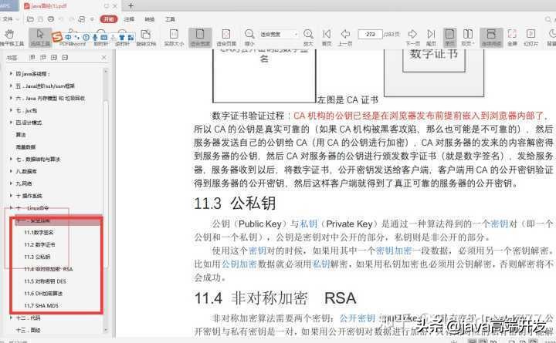The width and height of the screenshot is (556, 343).
Task: Jump to the Last page
Action: (x=431, y=37)
